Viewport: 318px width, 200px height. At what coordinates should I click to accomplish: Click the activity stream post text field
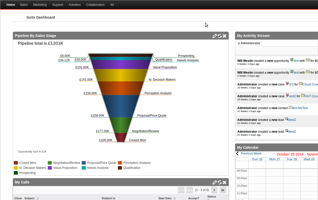(x=289, y=43)
